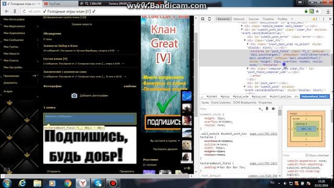Open Мои Группы in the VK sidebar
This screenshot has width=334, height=188.
tap(10, 46)
